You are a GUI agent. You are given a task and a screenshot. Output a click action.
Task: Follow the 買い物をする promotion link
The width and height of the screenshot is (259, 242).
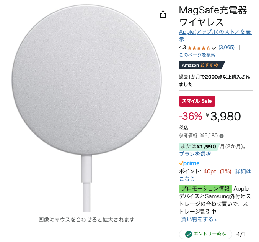pos(199,219)
